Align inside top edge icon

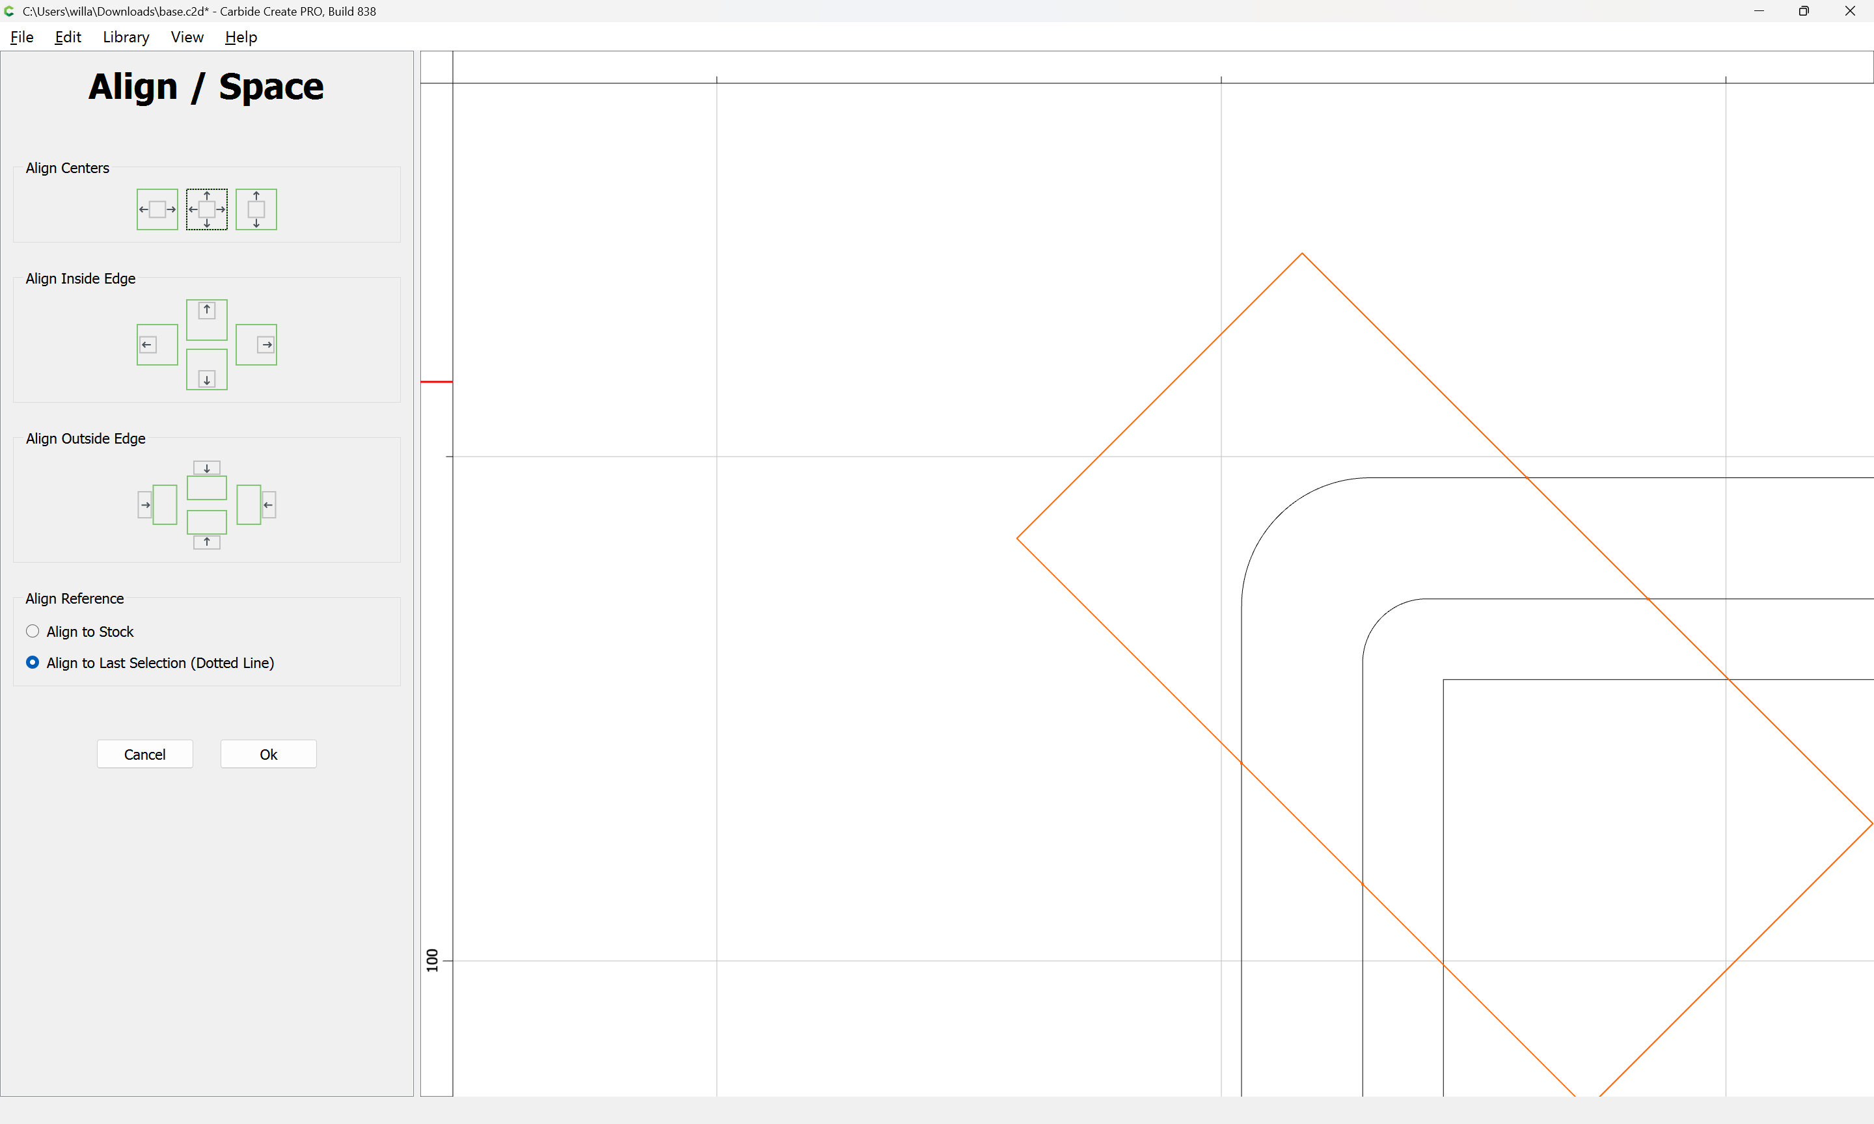207,319
